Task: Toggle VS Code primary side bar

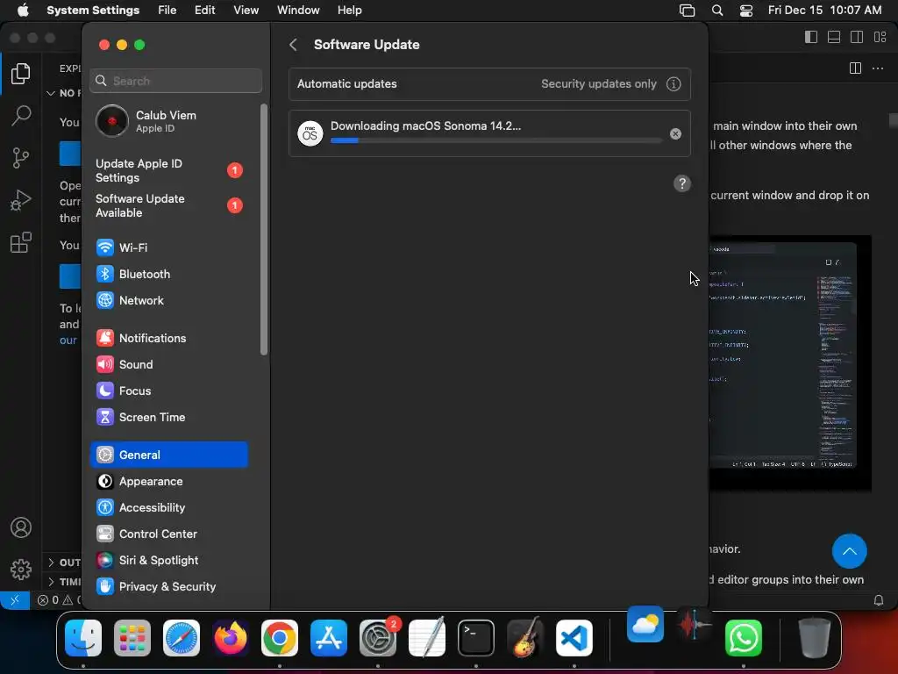Action: coord(811,37)
